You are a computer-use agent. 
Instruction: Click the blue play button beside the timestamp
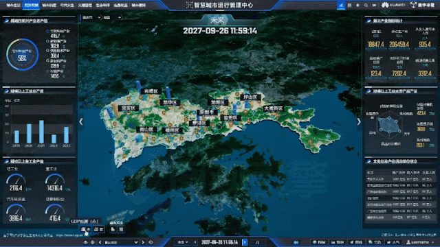coord(245,242)
